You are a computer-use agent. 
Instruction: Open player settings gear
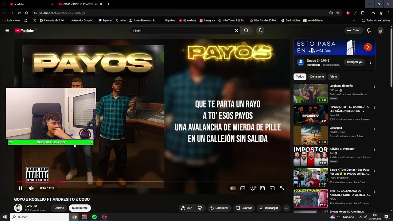[253, 188]
